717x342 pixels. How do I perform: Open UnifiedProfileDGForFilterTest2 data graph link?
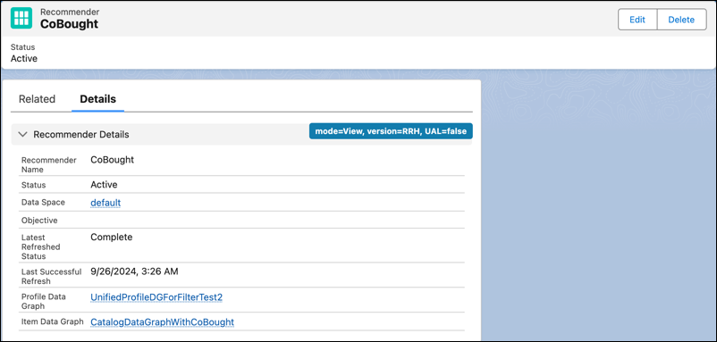pos(156,297)
